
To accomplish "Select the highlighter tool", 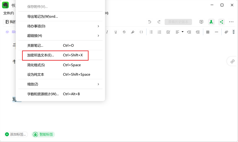I will pyautogui.click(x=132, y=32).
